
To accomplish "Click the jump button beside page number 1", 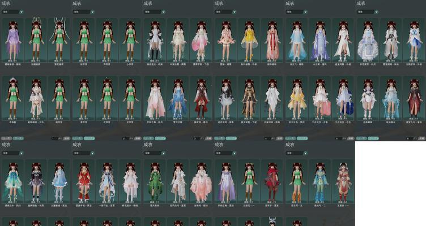I will click(x=67, y=138).
